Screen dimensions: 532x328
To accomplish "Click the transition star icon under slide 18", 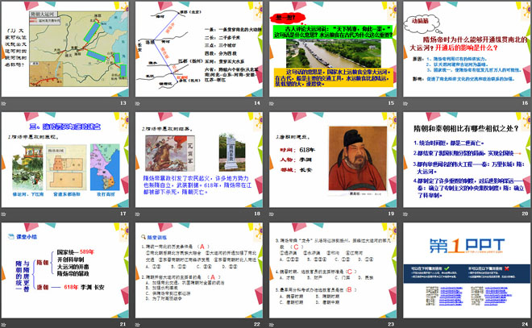I will pos(138,214).
